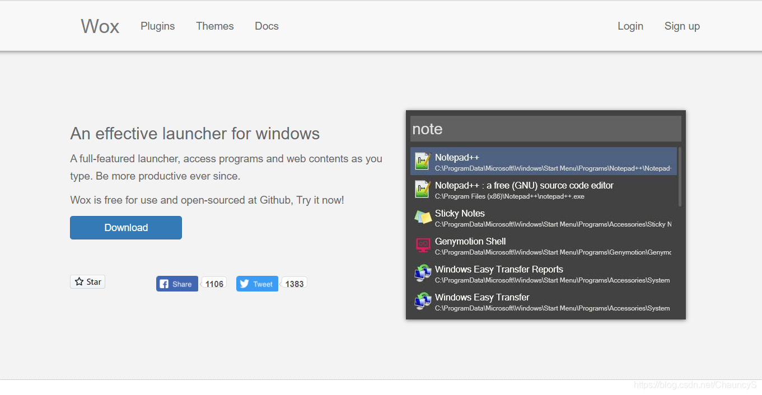
Task: Click the Facebook Share button
Action: coord(177,284)
